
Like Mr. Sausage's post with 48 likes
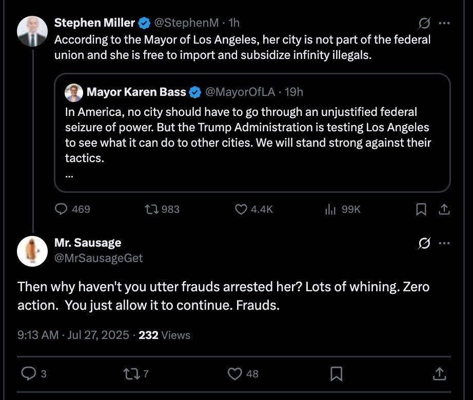coord(235,374)
